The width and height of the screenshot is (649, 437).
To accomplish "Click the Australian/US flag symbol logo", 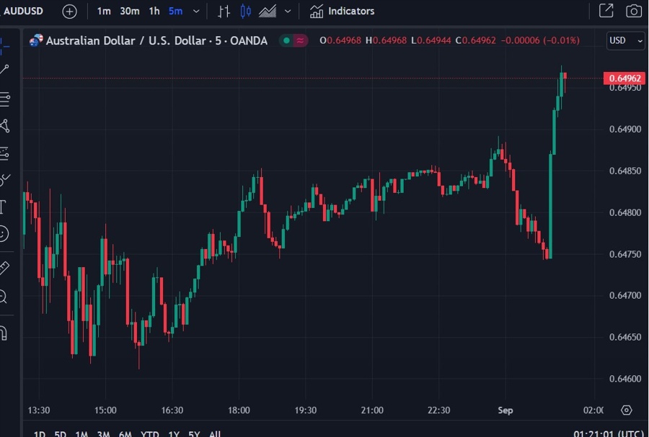I will 36,40.
